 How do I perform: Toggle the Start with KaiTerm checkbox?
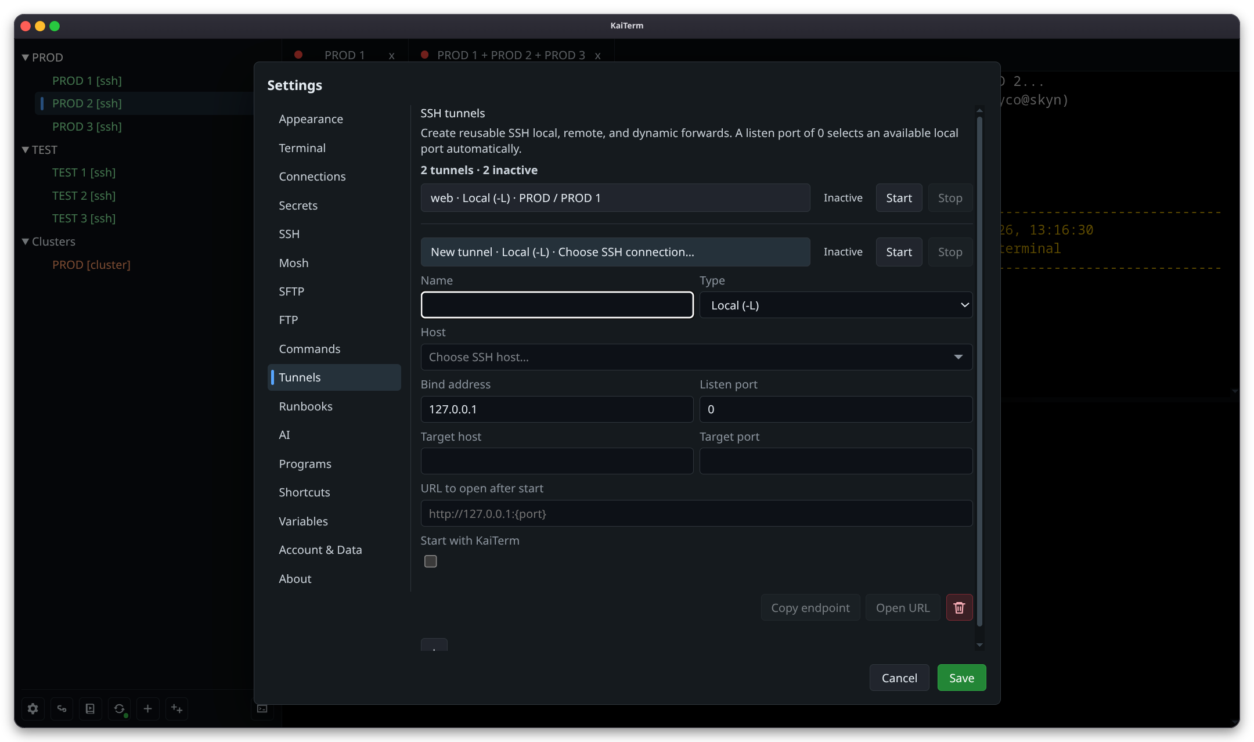tap(430, 561)
